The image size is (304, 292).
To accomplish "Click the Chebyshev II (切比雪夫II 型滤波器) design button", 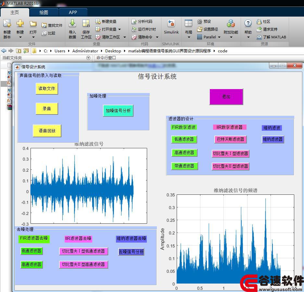I will (231, 166).
